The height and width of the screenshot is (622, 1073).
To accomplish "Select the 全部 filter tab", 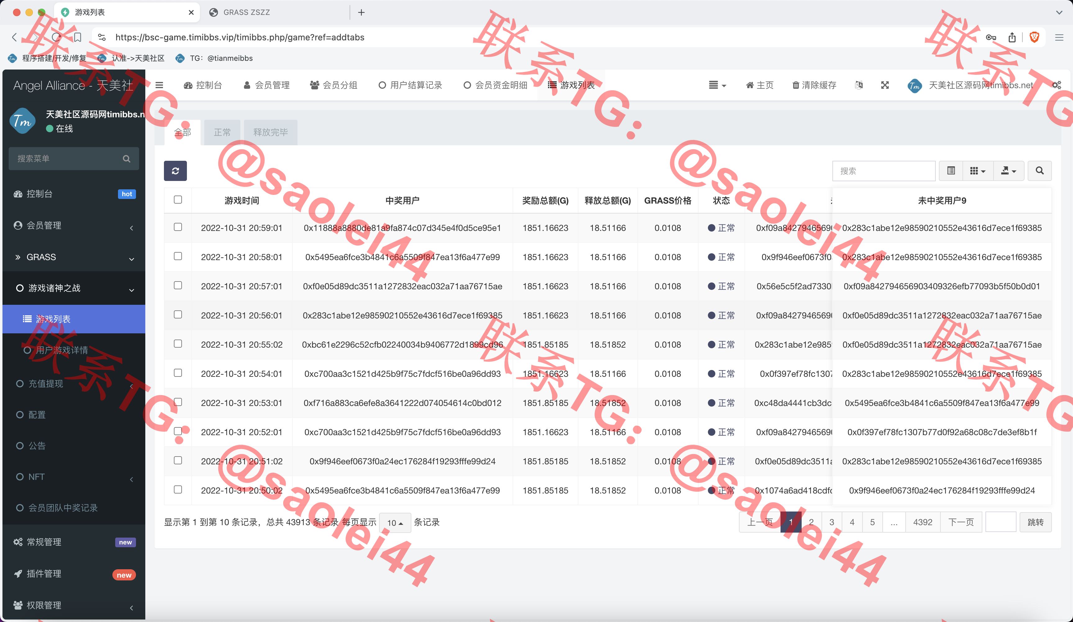I will coord(182,133).
